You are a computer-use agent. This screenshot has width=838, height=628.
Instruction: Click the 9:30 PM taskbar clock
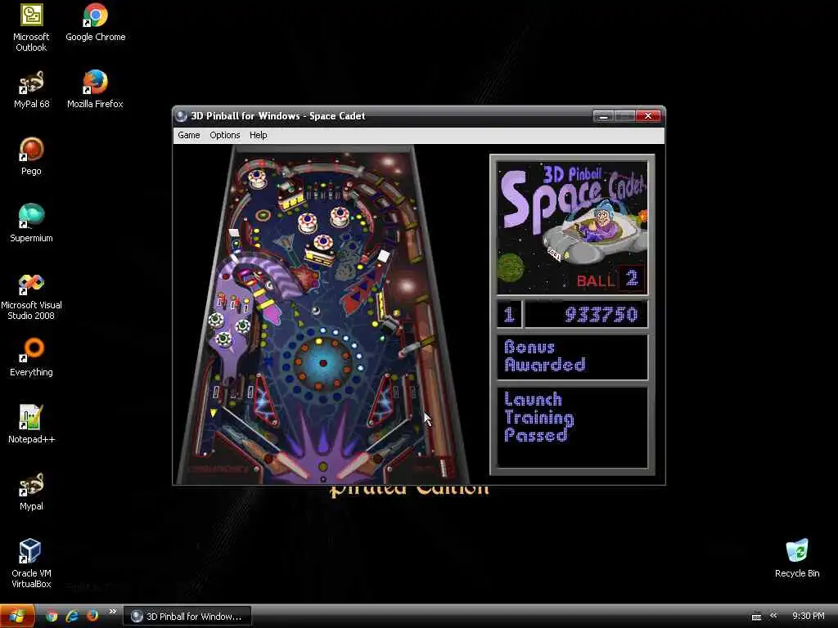808,617
